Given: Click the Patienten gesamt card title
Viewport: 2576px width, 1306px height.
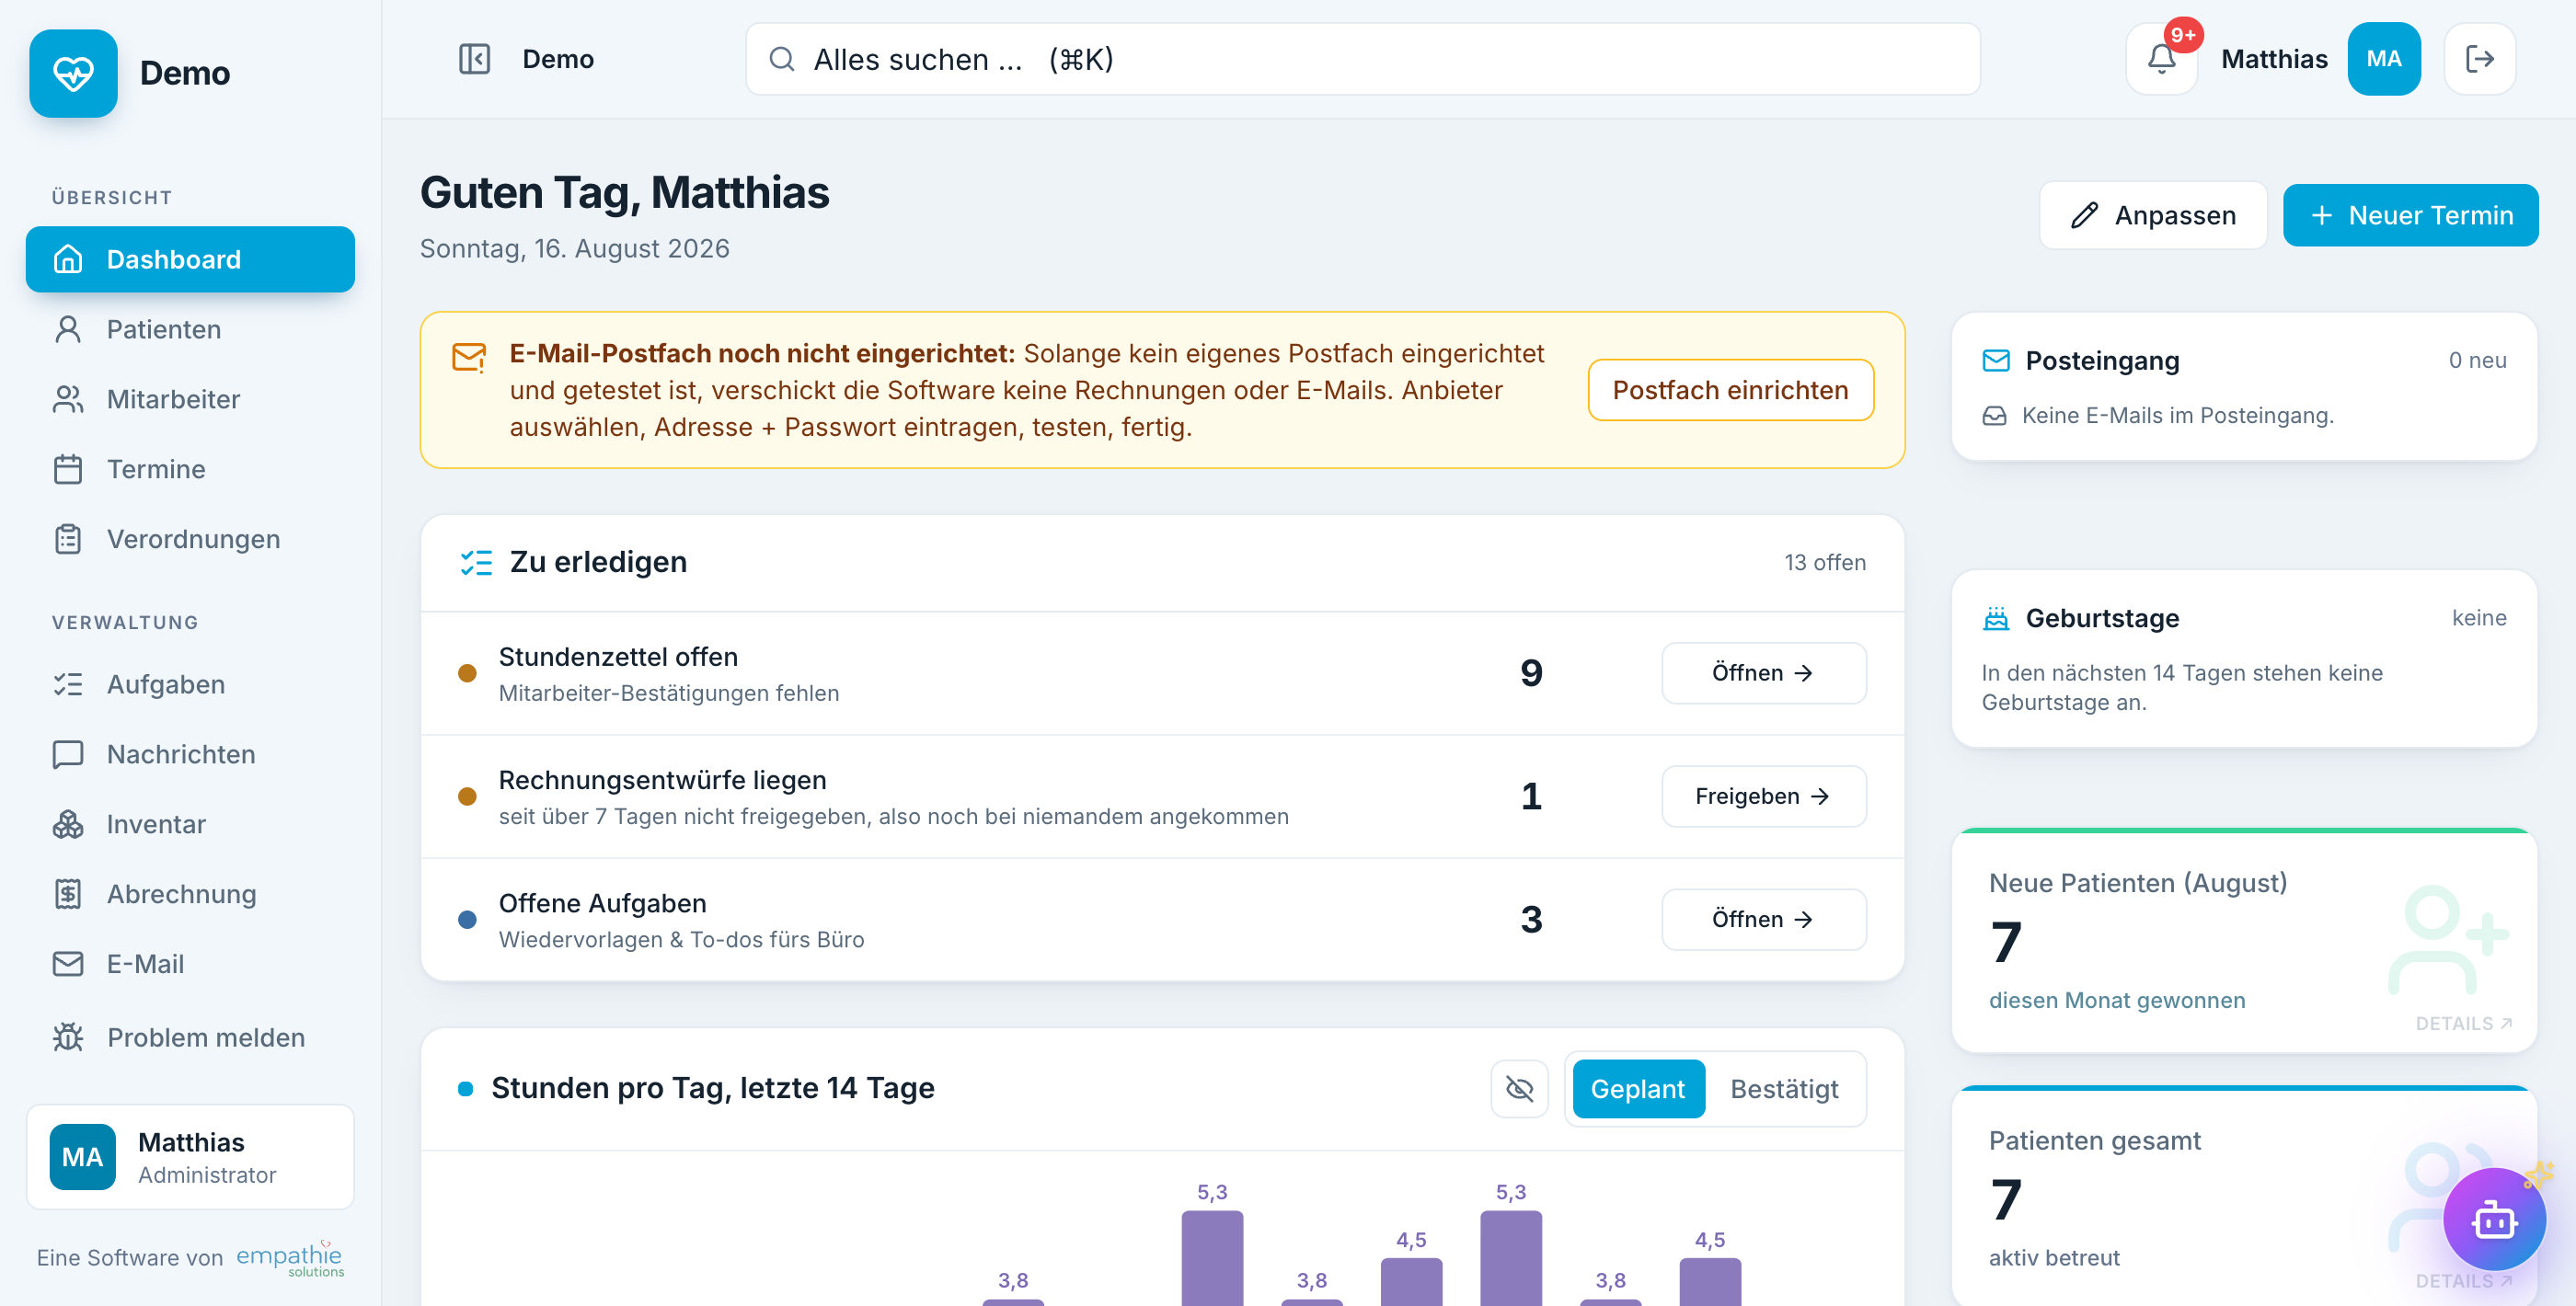Looking at the screenshot, I should 2095,1141.
